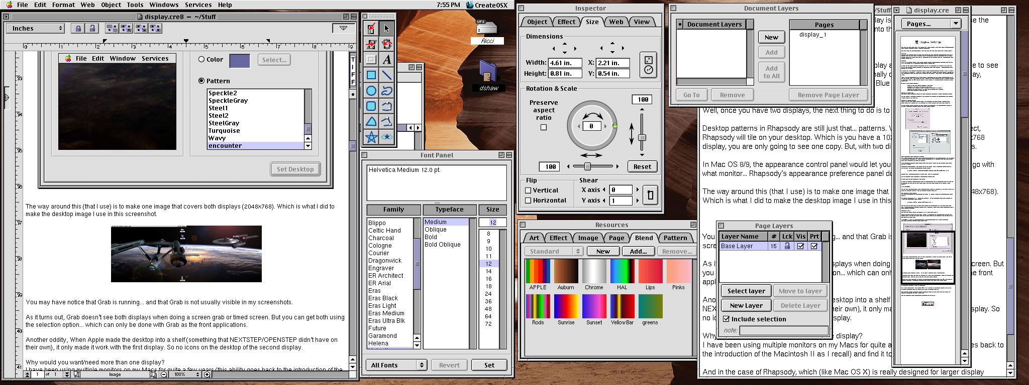Image resolution: width=1029 pixels, height=385 pixels.
Task: Select the arc tool with handles
Action: [386, 106]
